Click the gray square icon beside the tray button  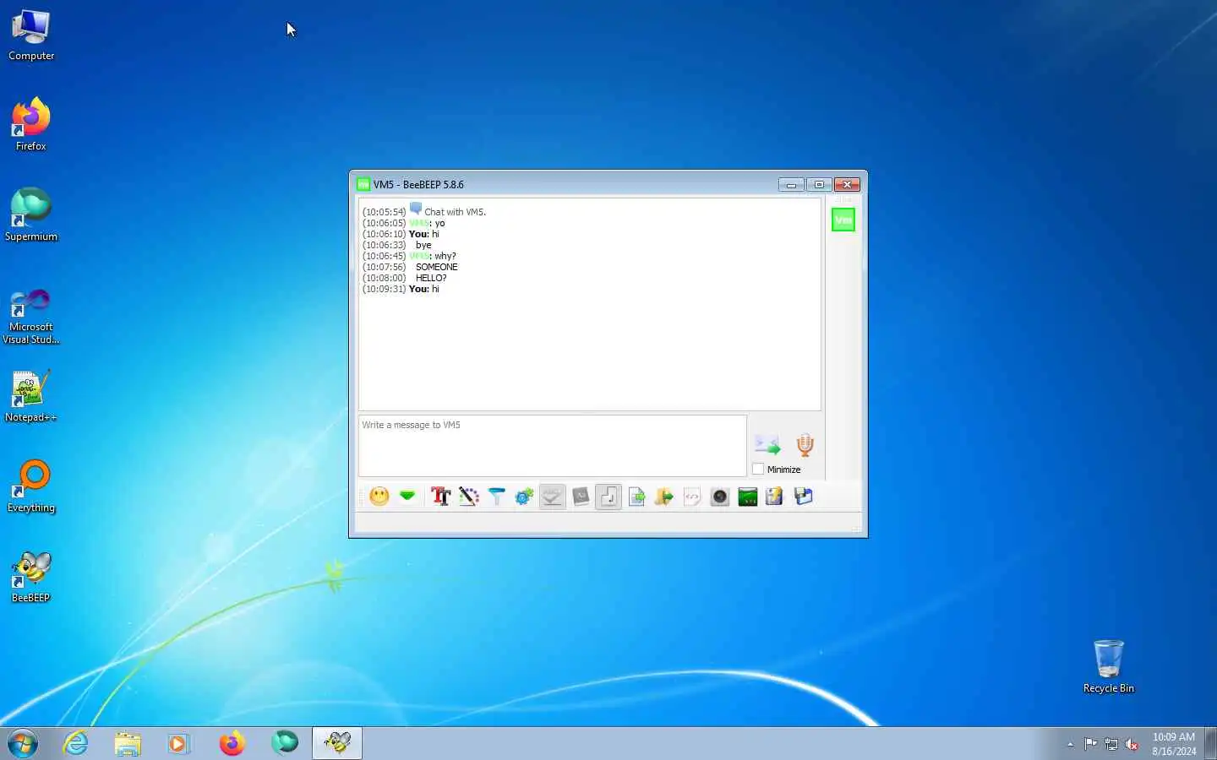coord(581,497)
